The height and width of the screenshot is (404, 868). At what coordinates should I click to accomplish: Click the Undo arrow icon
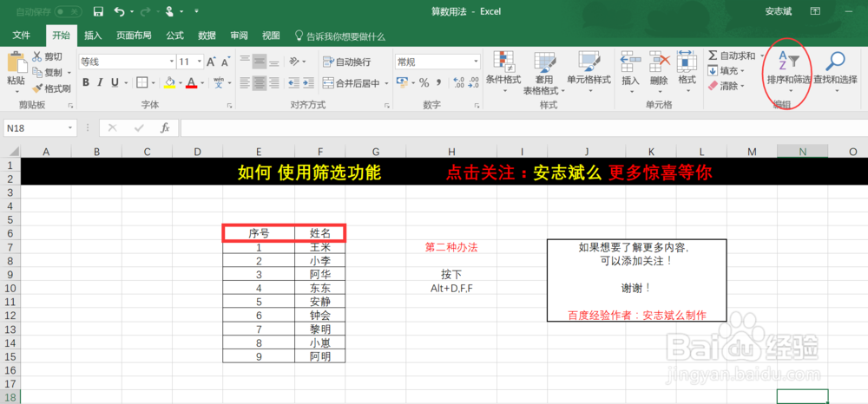120,11
